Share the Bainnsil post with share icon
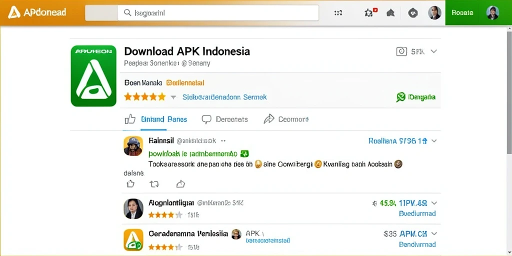Screen dimensions: 512x256 (x=180, y=184)
